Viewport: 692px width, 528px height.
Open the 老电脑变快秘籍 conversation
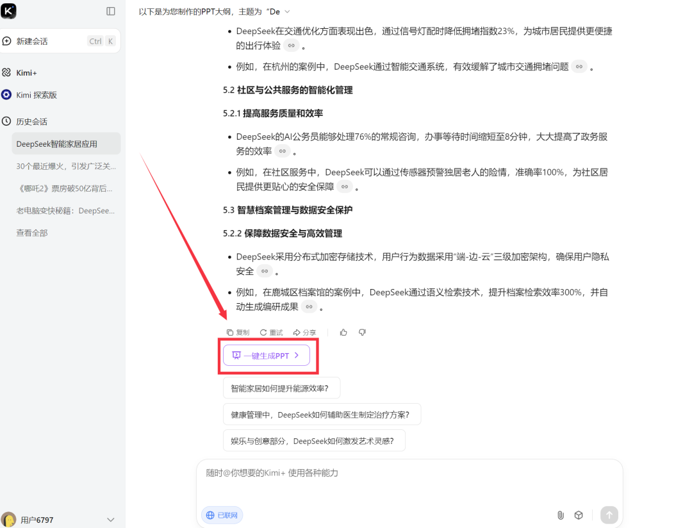[66, 211]
